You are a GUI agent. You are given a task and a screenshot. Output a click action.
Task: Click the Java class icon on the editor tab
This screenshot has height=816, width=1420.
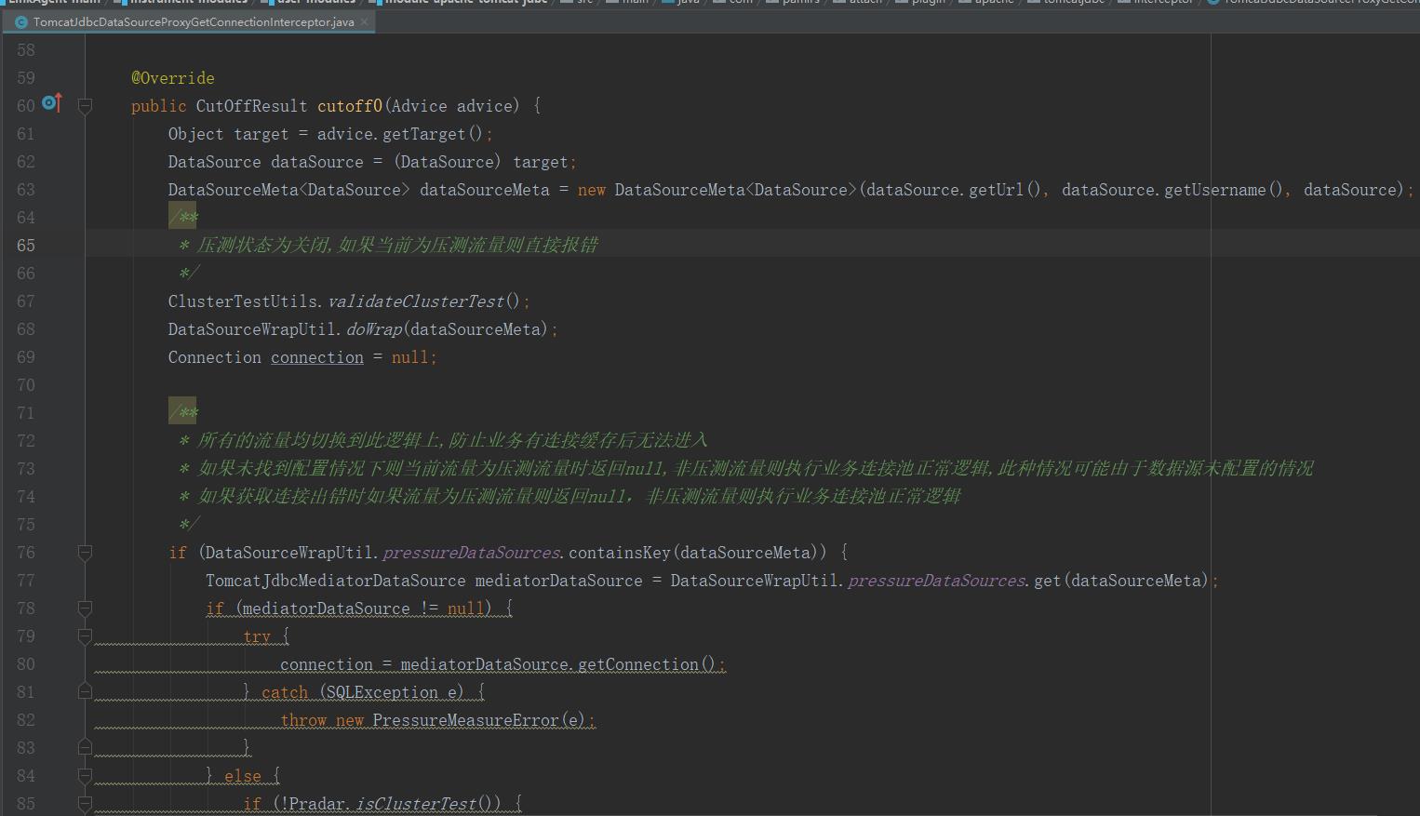point(21,21)
